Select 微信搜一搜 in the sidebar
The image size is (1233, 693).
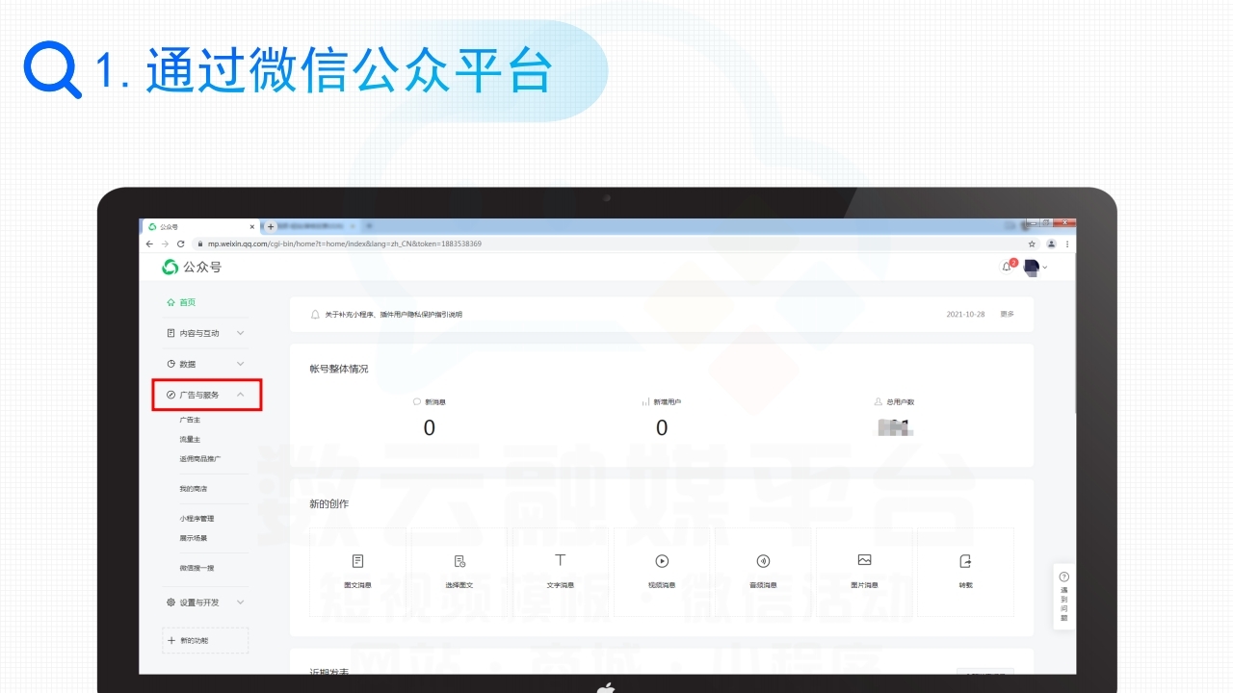coord(197,568)
